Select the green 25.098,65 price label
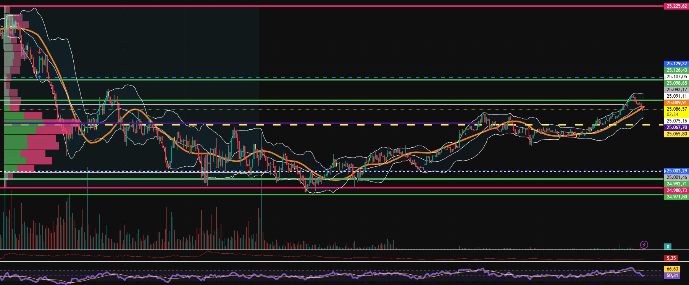The width and height of the screenshot is (689, 285). [x=676, y=83]
